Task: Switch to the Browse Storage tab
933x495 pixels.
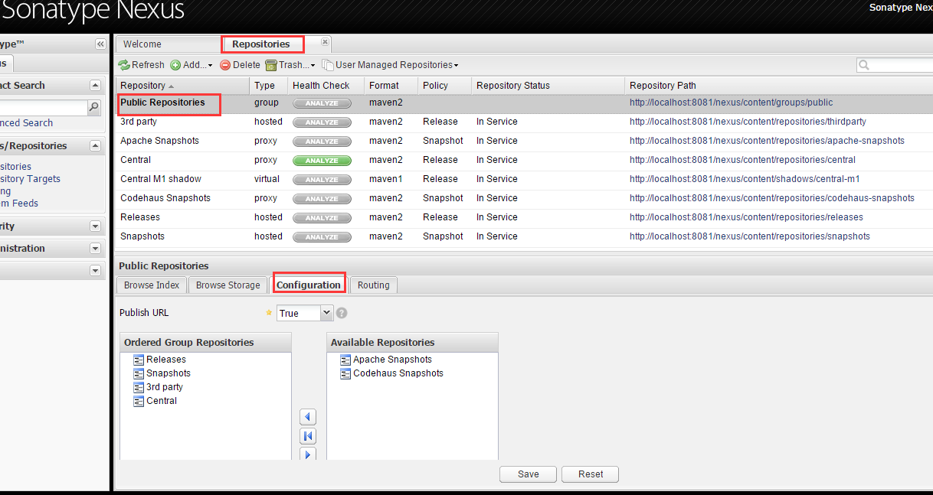Action: click(x=228, y=285)
